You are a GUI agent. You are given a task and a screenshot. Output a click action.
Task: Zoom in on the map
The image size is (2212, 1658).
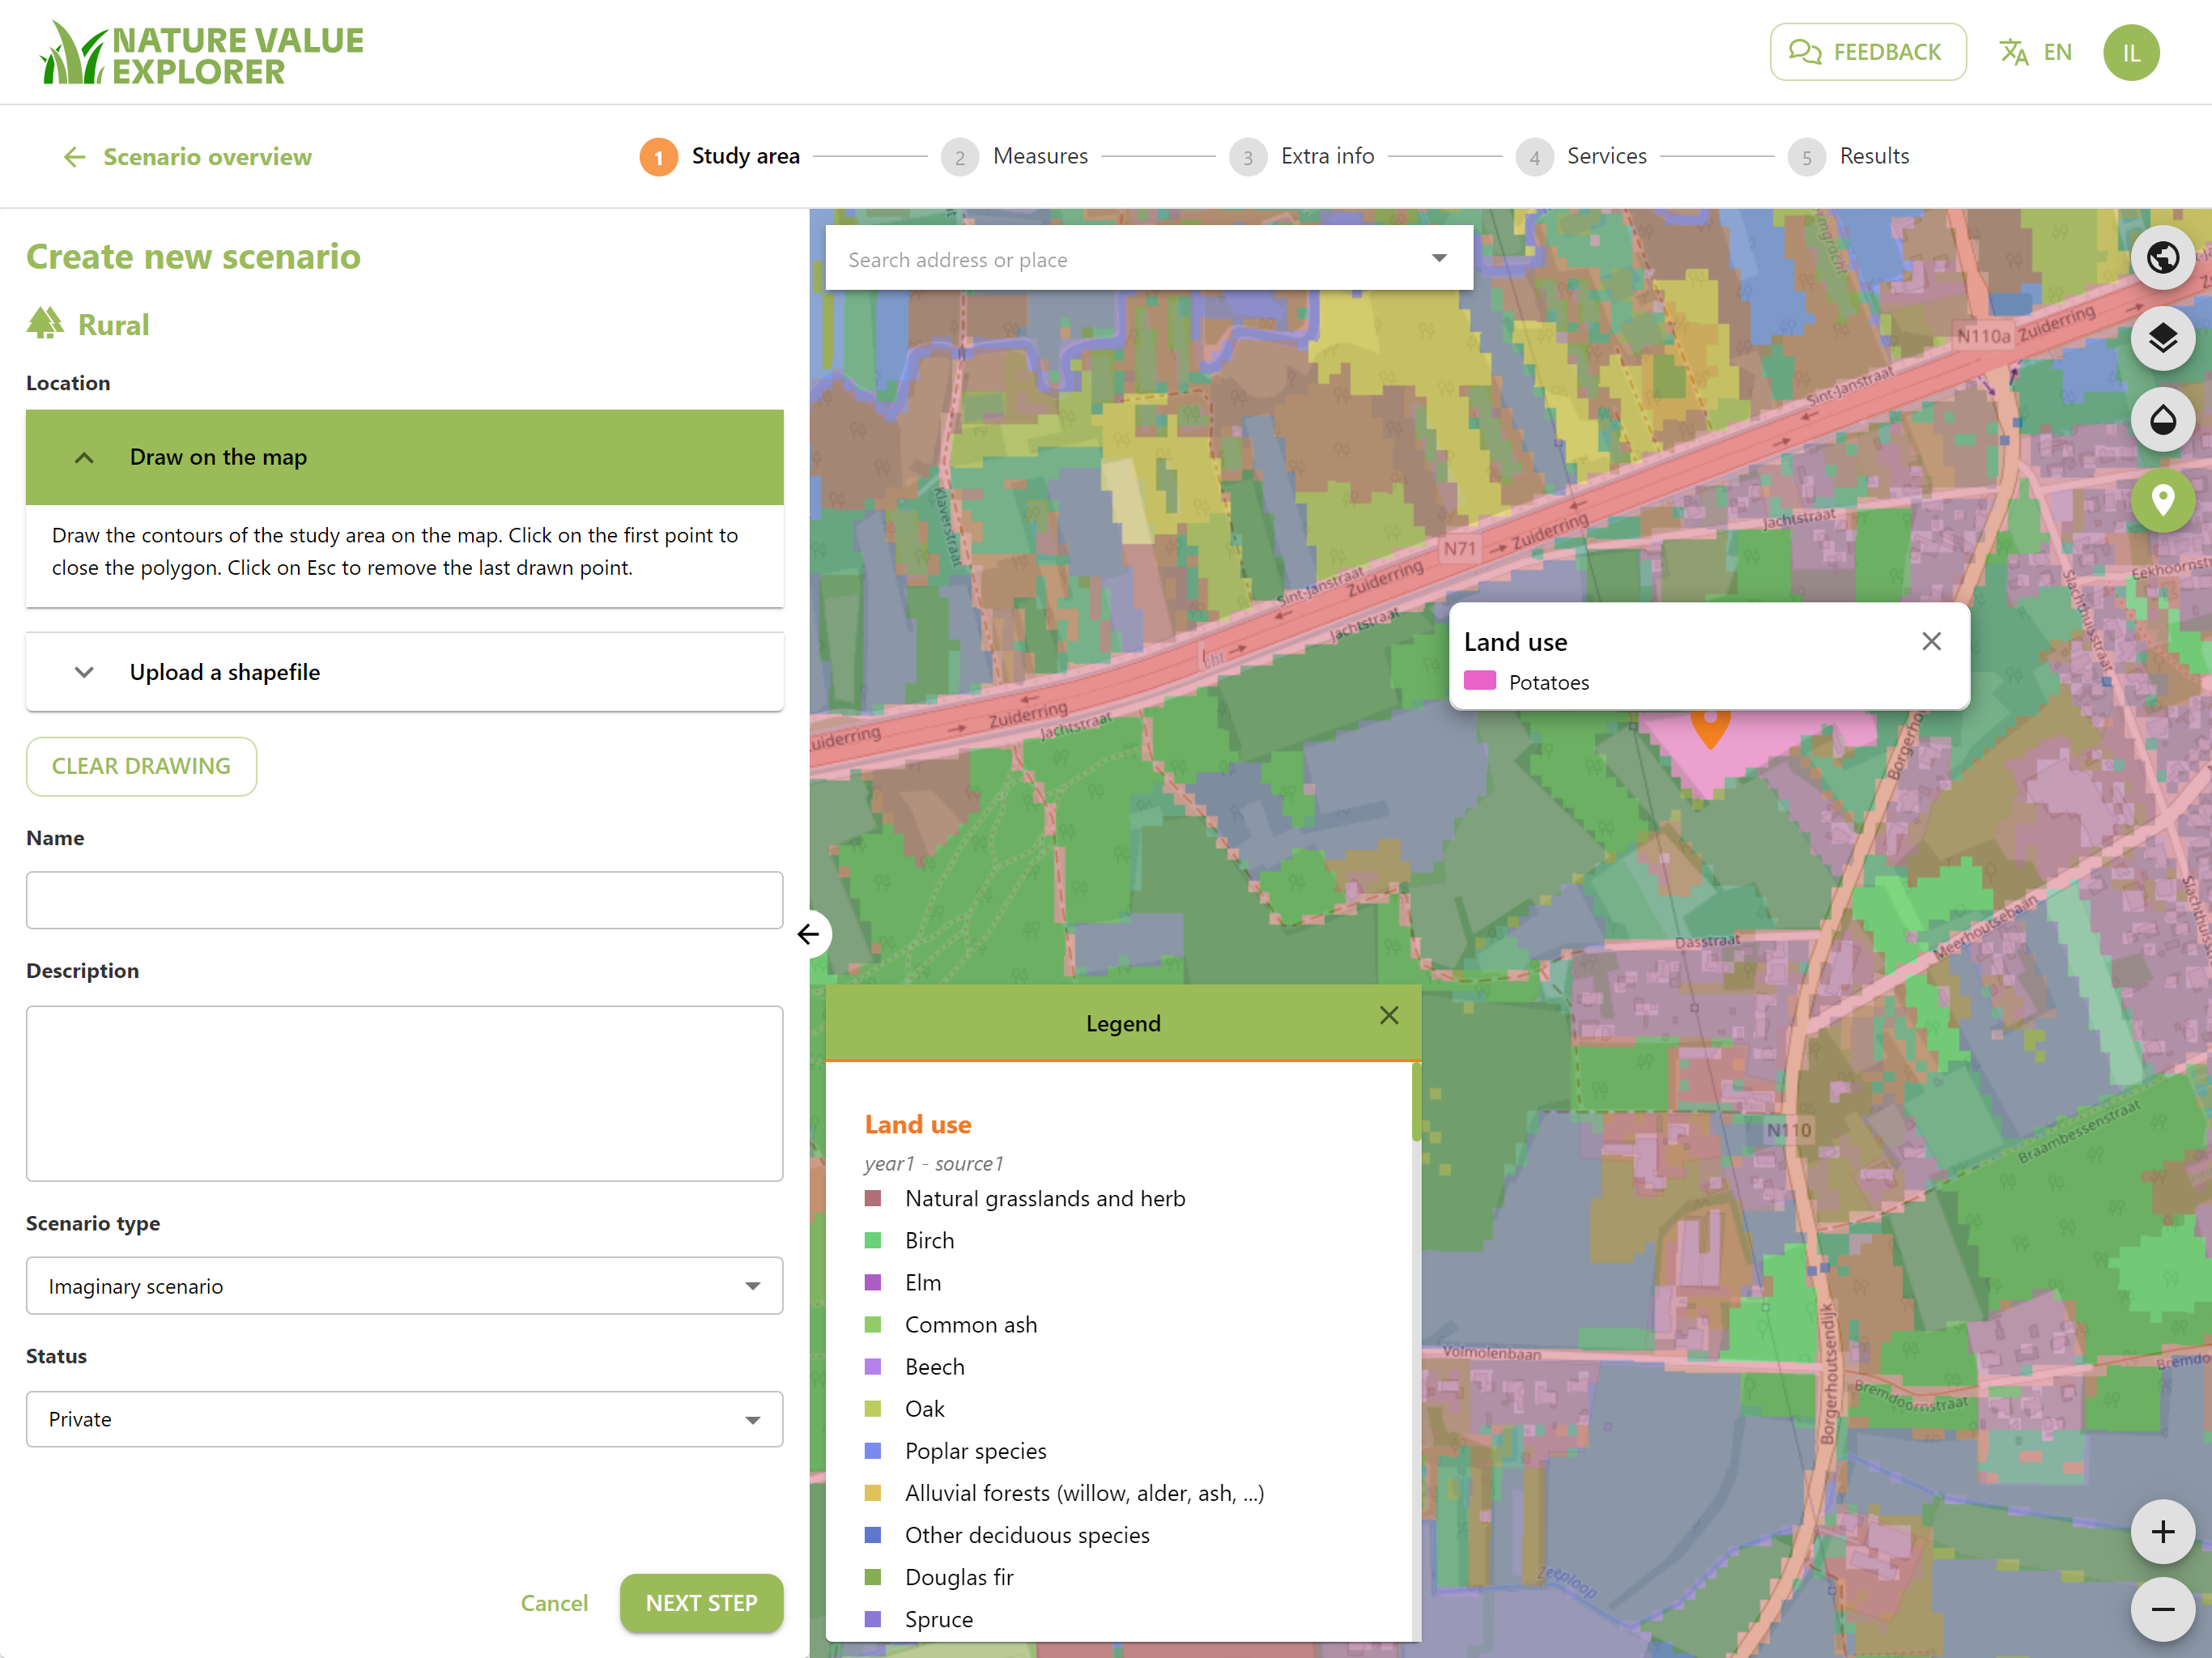coord(2162,1531)
